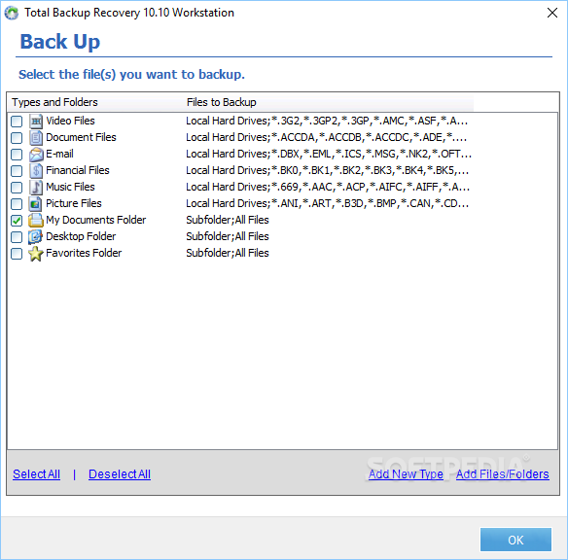Select the Desktop Folder label
Viewport: 568px width, 560px height.
[81, 237]
